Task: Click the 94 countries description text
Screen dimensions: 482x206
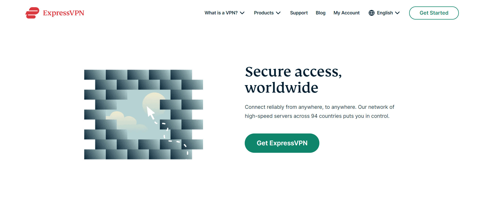Action: coord(319,111)
